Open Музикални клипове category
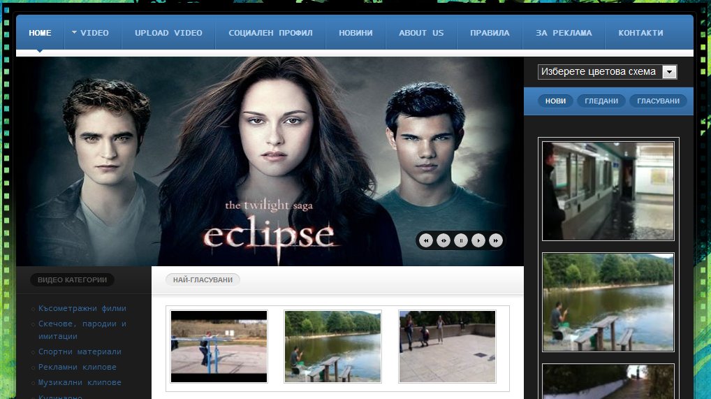Image resolution: width=711 pixels, height=399 pixels. 80,382
